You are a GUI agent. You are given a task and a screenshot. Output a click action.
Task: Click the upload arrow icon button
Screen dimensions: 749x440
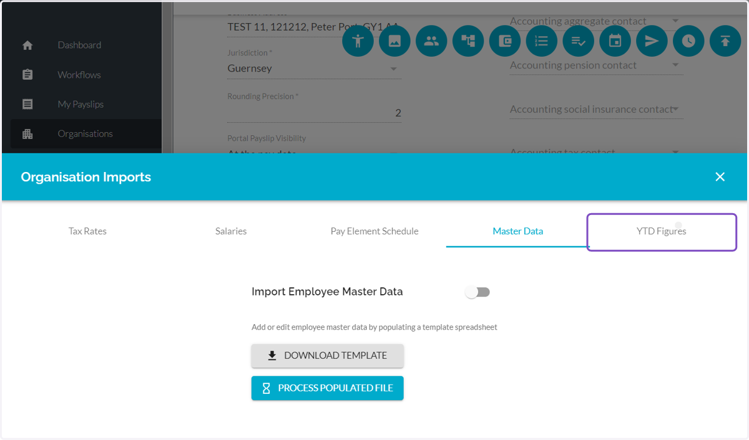click(x=725, y=41)
